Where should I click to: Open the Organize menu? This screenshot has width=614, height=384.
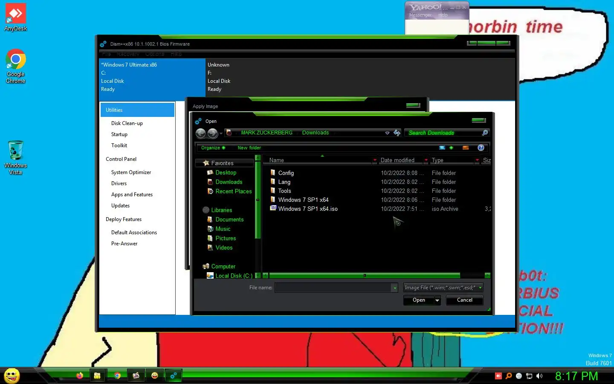point(213,148)
